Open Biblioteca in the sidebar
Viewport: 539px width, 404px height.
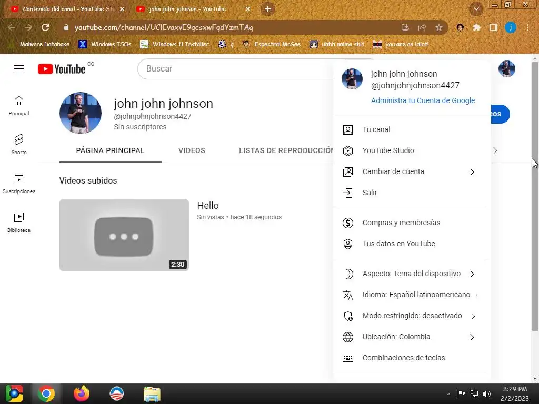[x=19, y=223]
